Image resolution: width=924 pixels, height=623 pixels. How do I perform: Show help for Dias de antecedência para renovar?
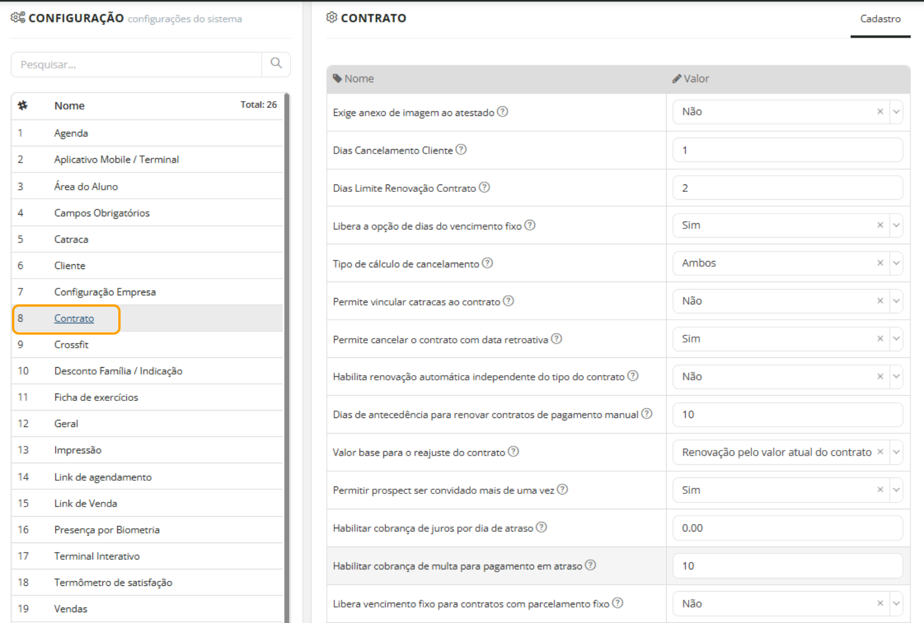coord(647,413)
